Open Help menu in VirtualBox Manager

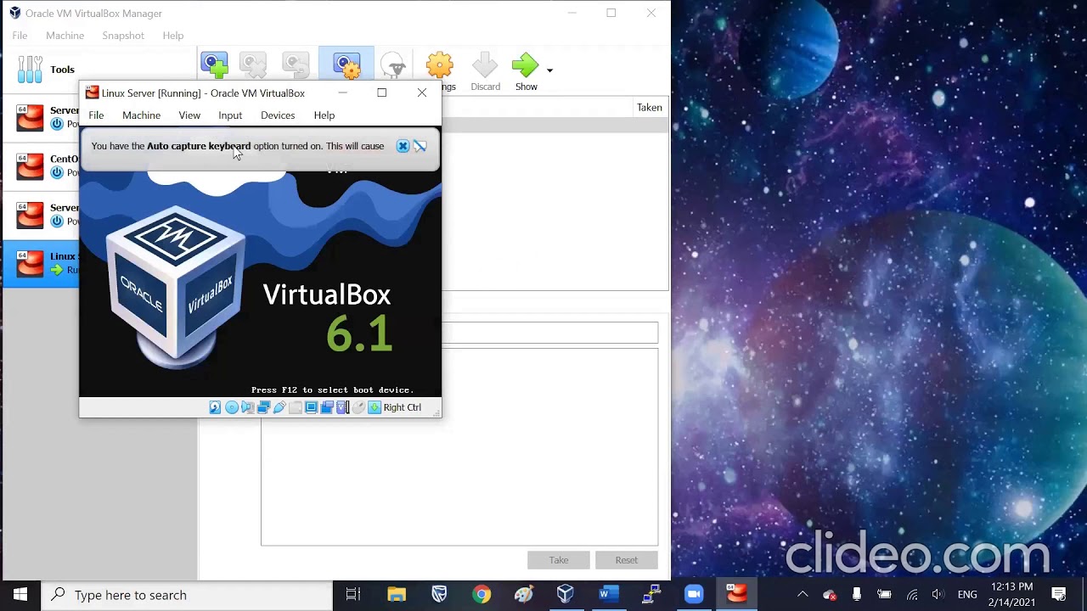point(173,36)
